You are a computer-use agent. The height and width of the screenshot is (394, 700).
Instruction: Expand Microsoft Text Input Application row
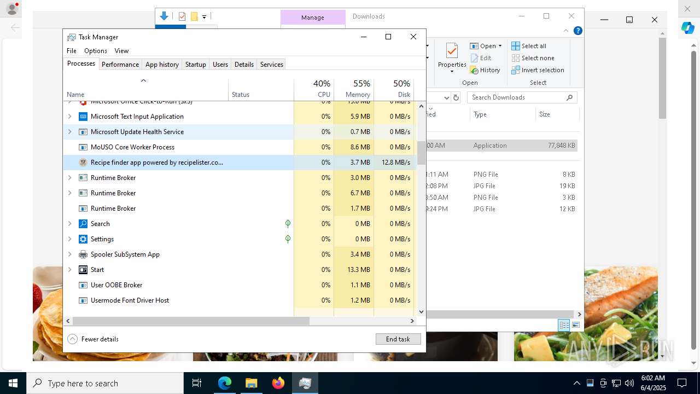[69, 117]
